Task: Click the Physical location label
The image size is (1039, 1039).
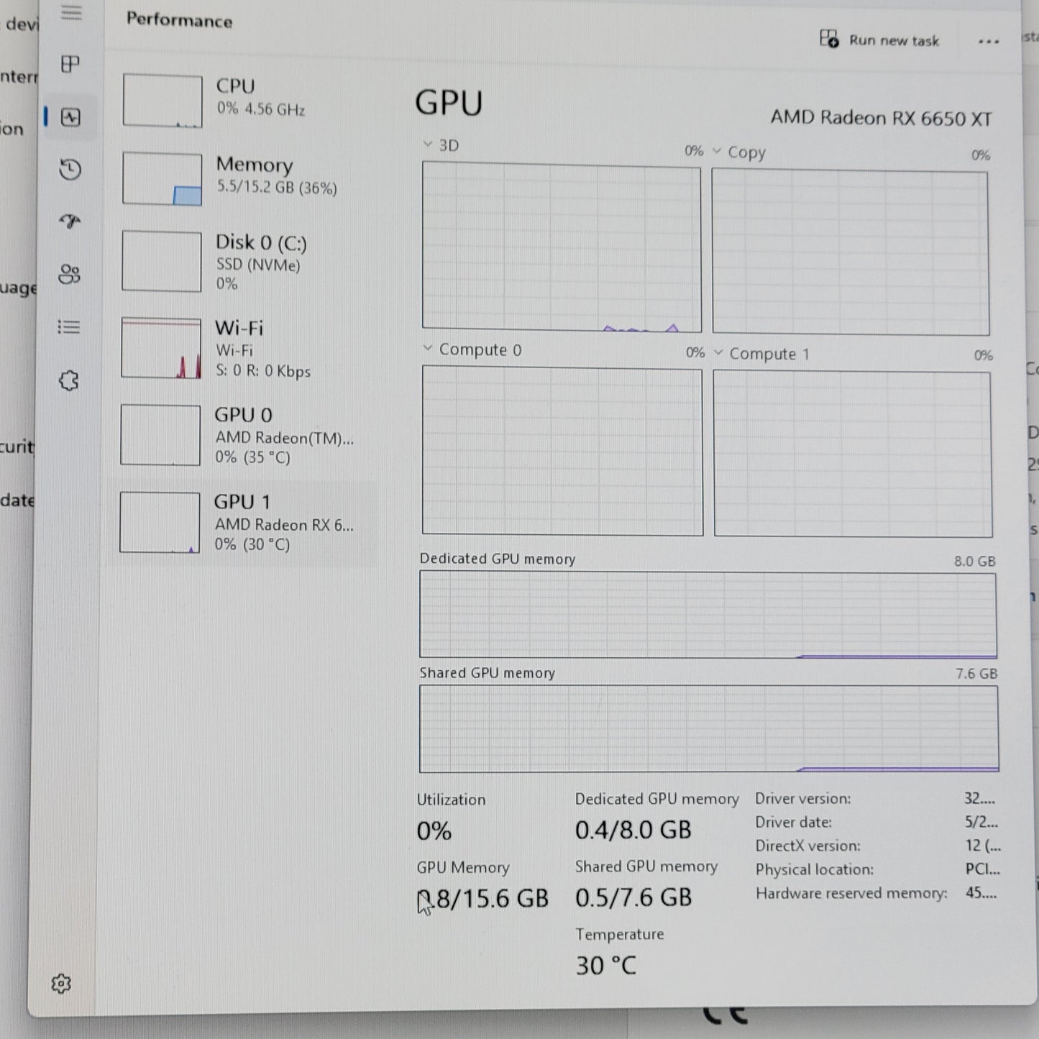Action: [815, 870]
